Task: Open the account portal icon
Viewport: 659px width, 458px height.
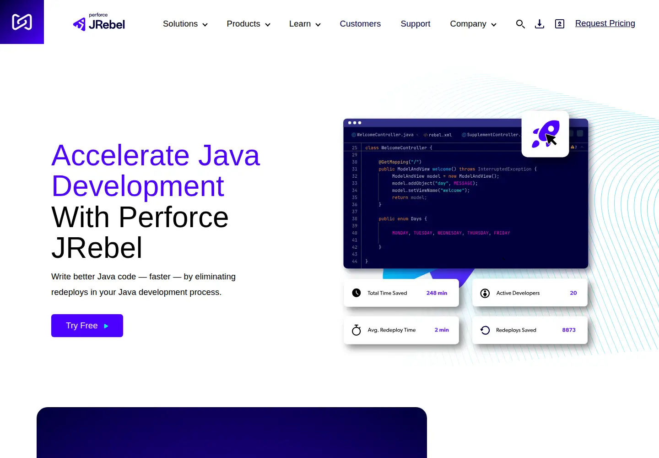Action: (560, 24)
